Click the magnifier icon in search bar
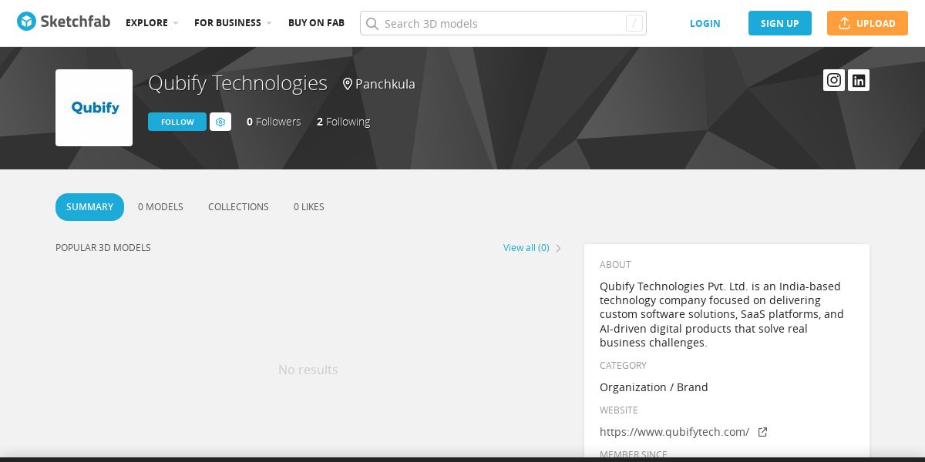This screenshot has height=462, width=925. 372,23
